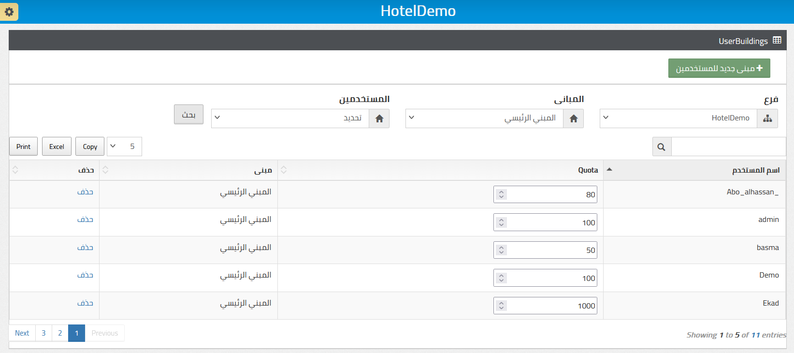Delete the Ekad row via حذف
Viewport: 794px width, 353px height.
pyautogui.click(x=85, y=303)
